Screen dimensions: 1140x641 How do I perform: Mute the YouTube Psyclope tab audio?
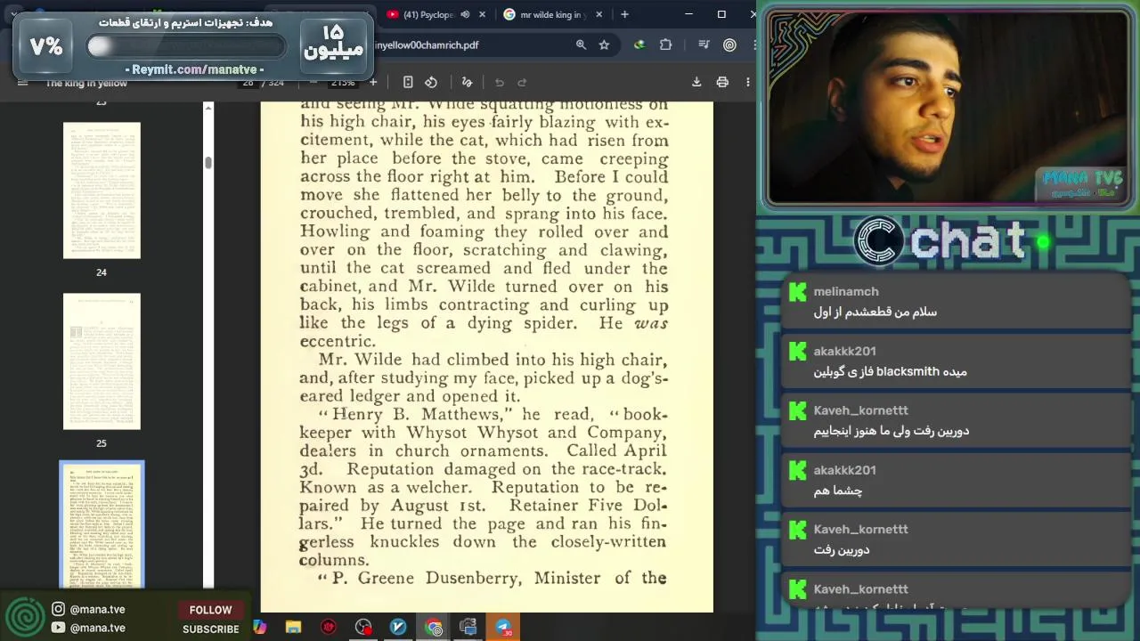465,14
